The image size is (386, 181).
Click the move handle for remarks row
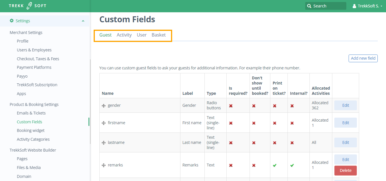[x=104, y=165]
